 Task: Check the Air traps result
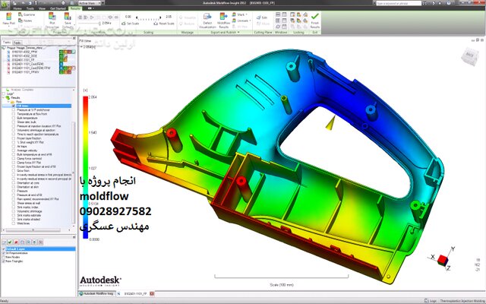[14, 146]
